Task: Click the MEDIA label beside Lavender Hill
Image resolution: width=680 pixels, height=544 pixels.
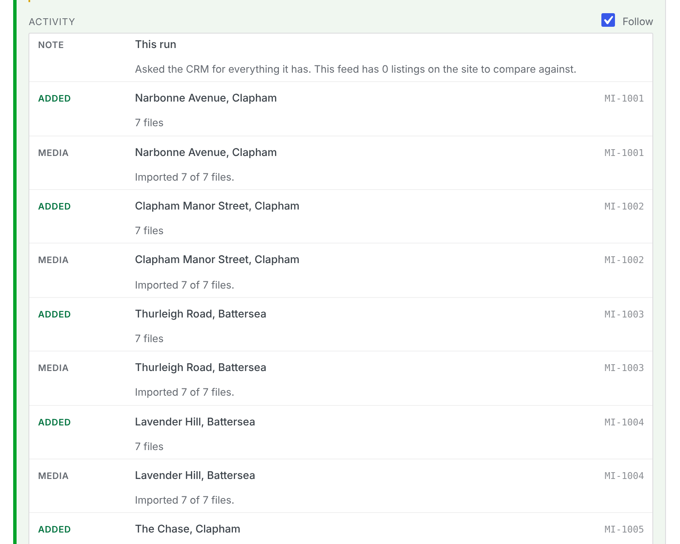Action: (x=53, y=476)
